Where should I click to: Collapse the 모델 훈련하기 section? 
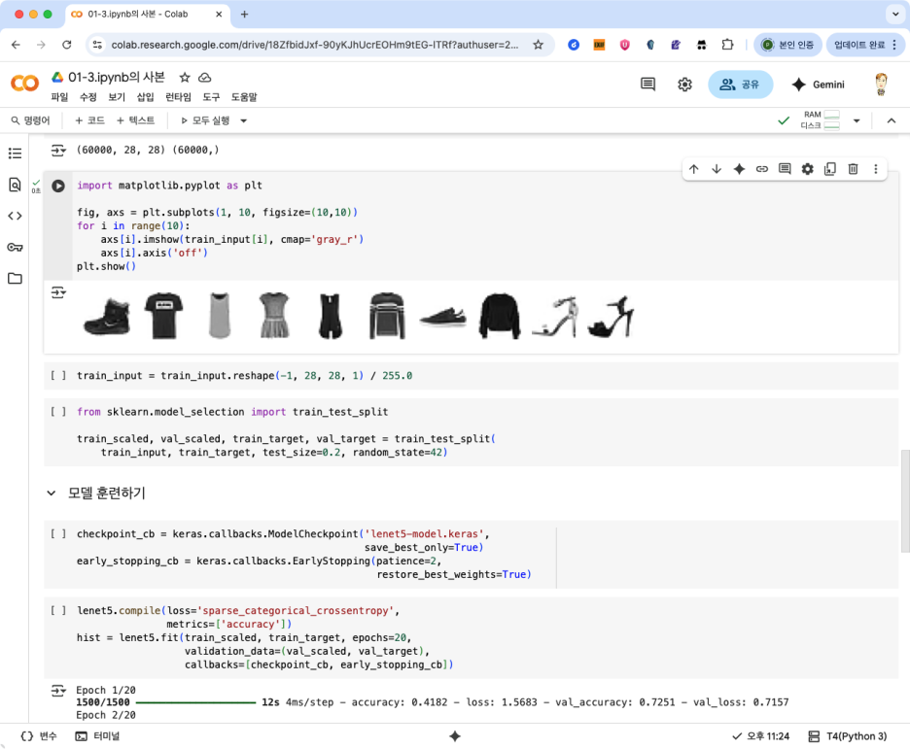(52, 494)
